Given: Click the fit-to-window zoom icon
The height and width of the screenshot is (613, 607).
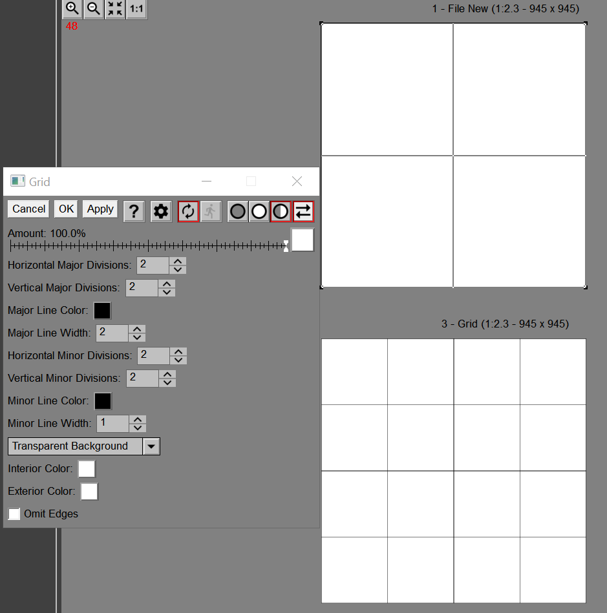Looking at the screenshot, I should point(114,9).
